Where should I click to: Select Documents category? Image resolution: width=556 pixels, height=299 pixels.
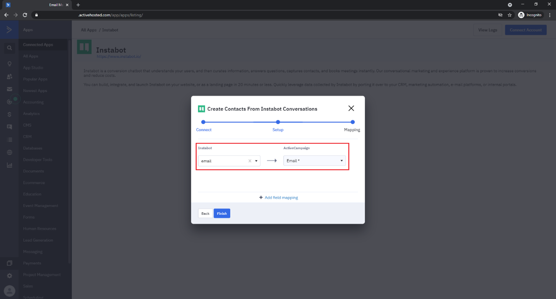point(33,171)
